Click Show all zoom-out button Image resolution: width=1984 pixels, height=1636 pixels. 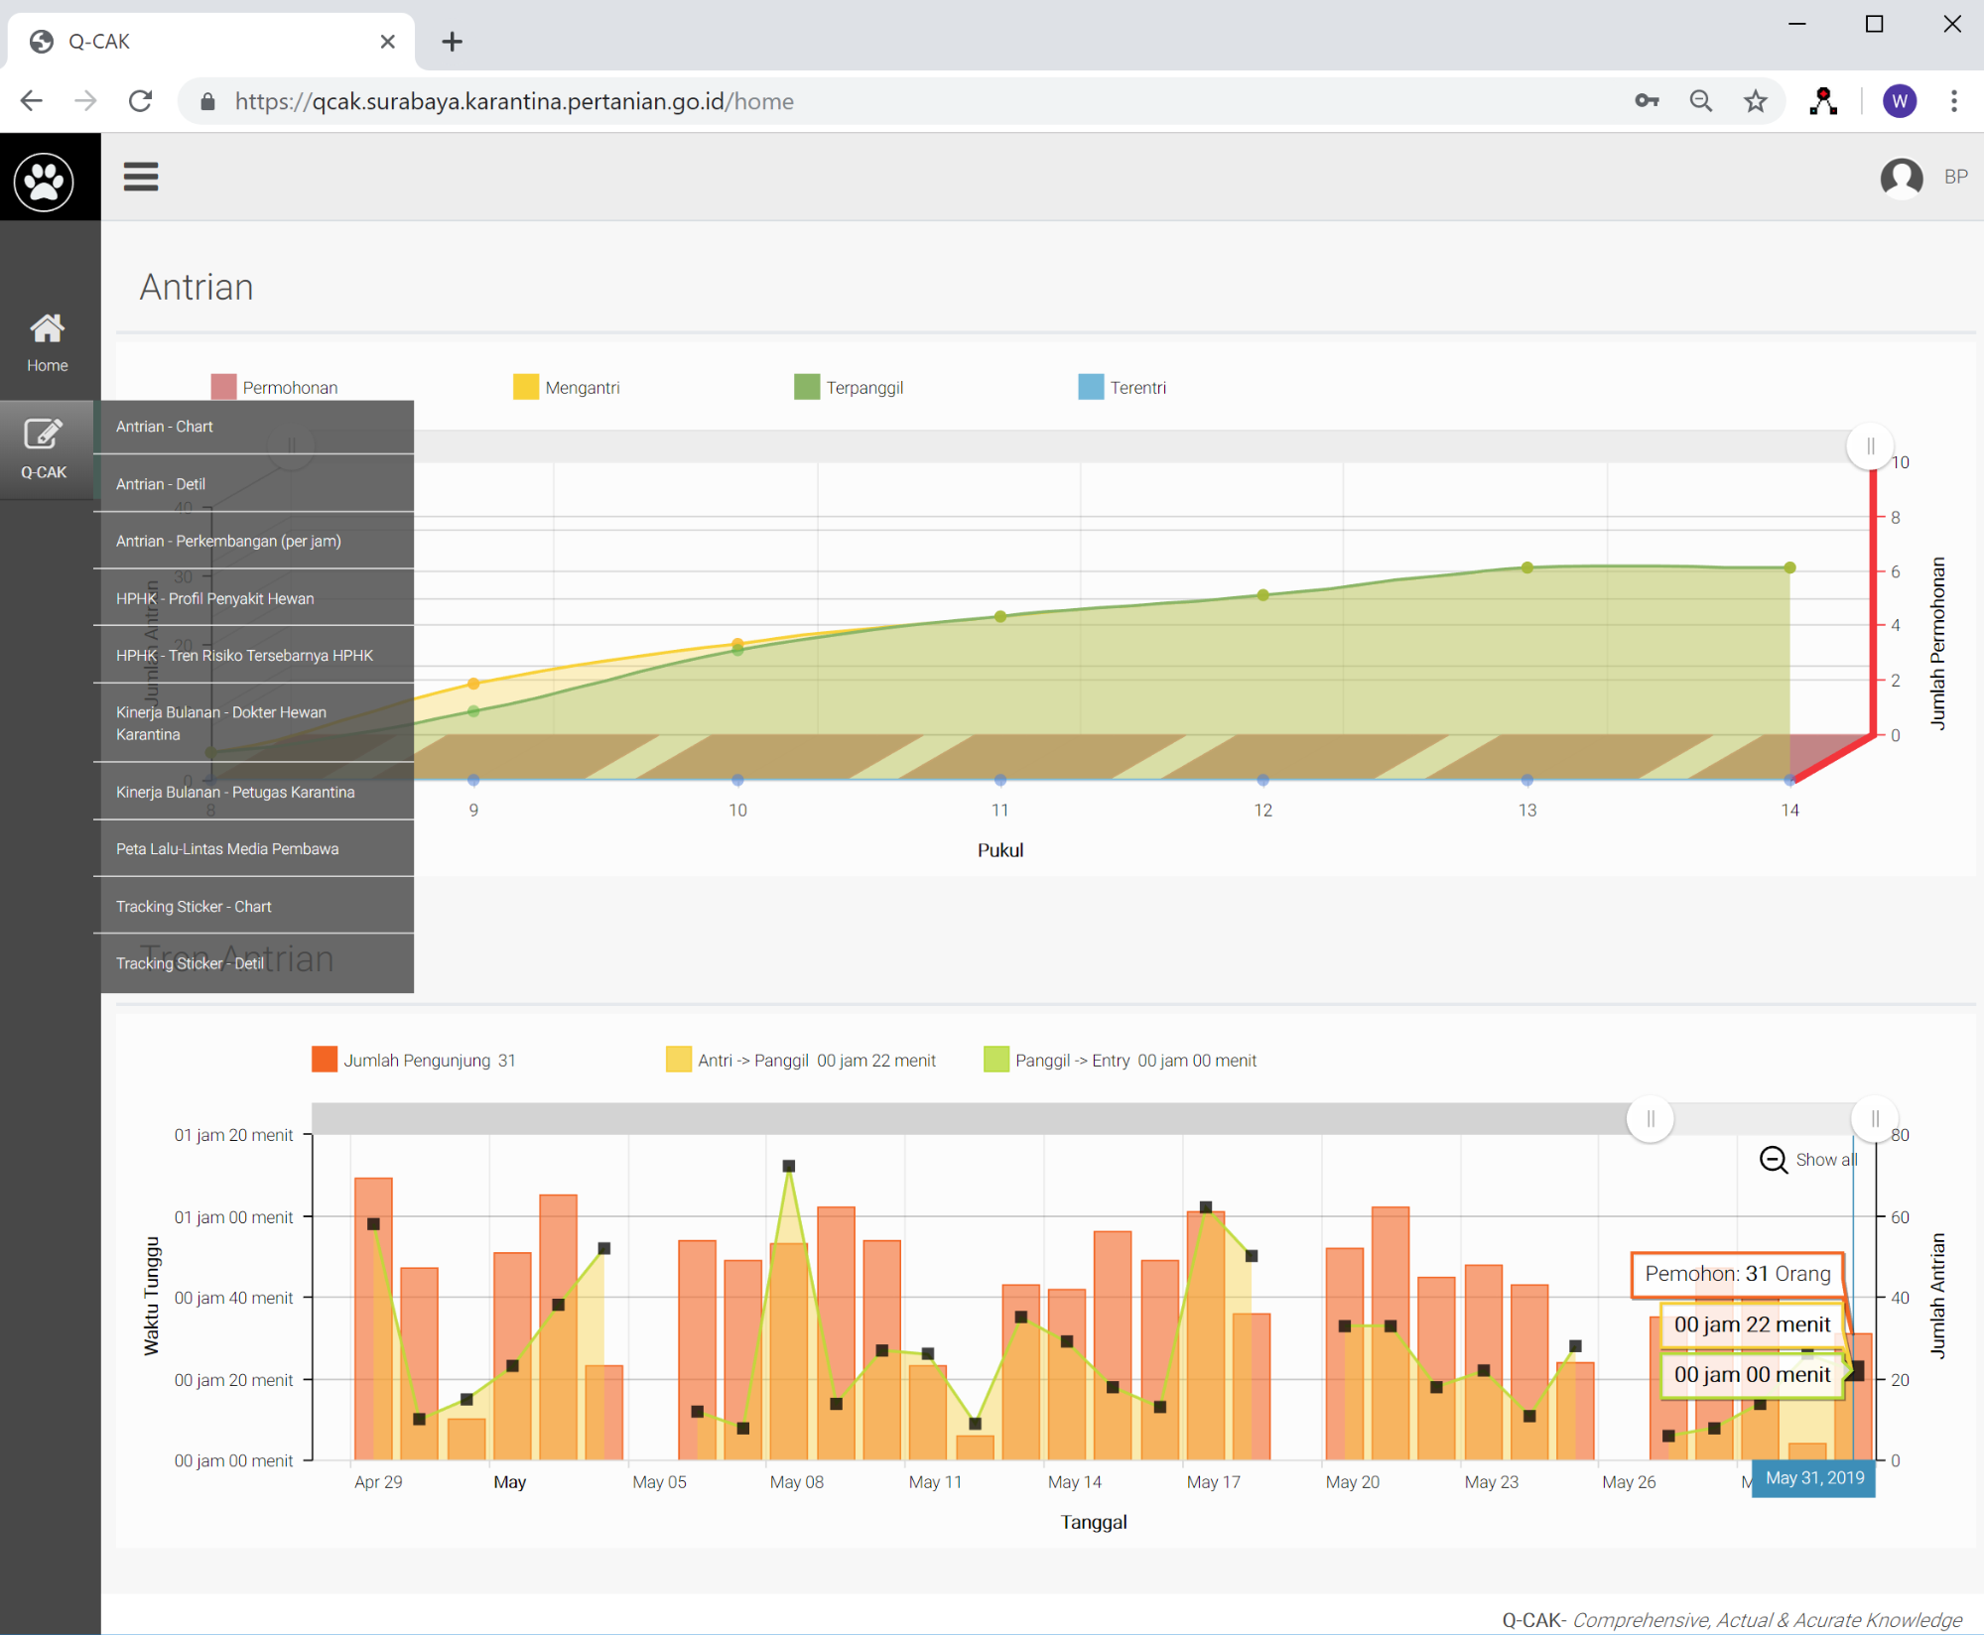click(1808, 1159)
